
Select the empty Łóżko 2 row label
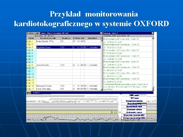[x=31, y=44]
